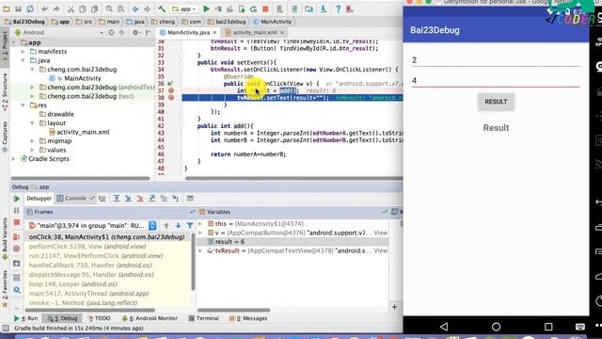The height and width of the screenshot is (339, 602).
Task: Expand the manifests folder
Action: (x=23, y=52)
